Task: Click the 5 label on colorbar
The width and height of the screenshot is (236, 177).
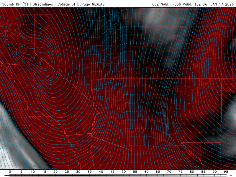Action: [21, 172]
